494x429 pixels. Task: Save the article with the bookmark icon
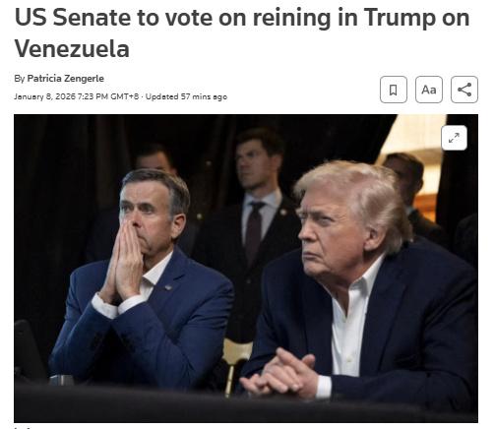[394, 90]
